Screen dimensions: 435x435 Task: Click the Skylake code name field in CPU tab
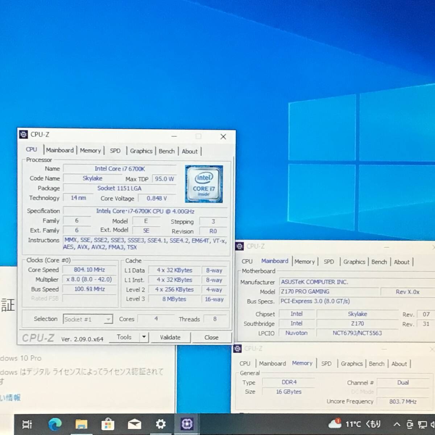(x=92, y=178)
